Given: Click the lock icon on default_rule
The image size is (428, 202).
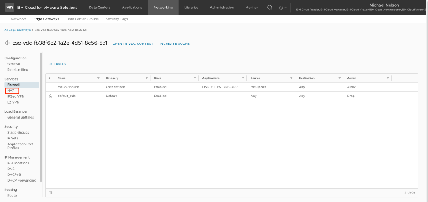Looking at the screenshot, I should pyautogui.click(x=50, y=96).
